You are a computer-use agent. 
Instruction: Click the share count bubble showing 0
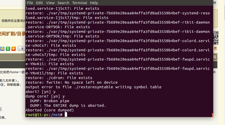coord(22,49)
